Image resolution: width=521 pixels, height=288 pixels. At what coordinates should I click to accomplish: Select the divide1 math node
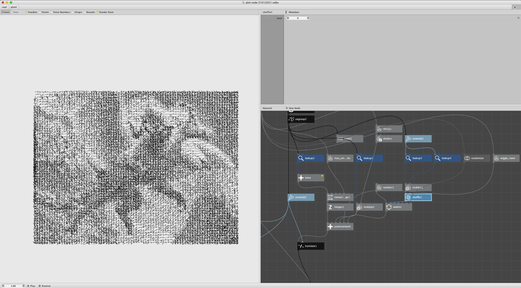[389, 139]
